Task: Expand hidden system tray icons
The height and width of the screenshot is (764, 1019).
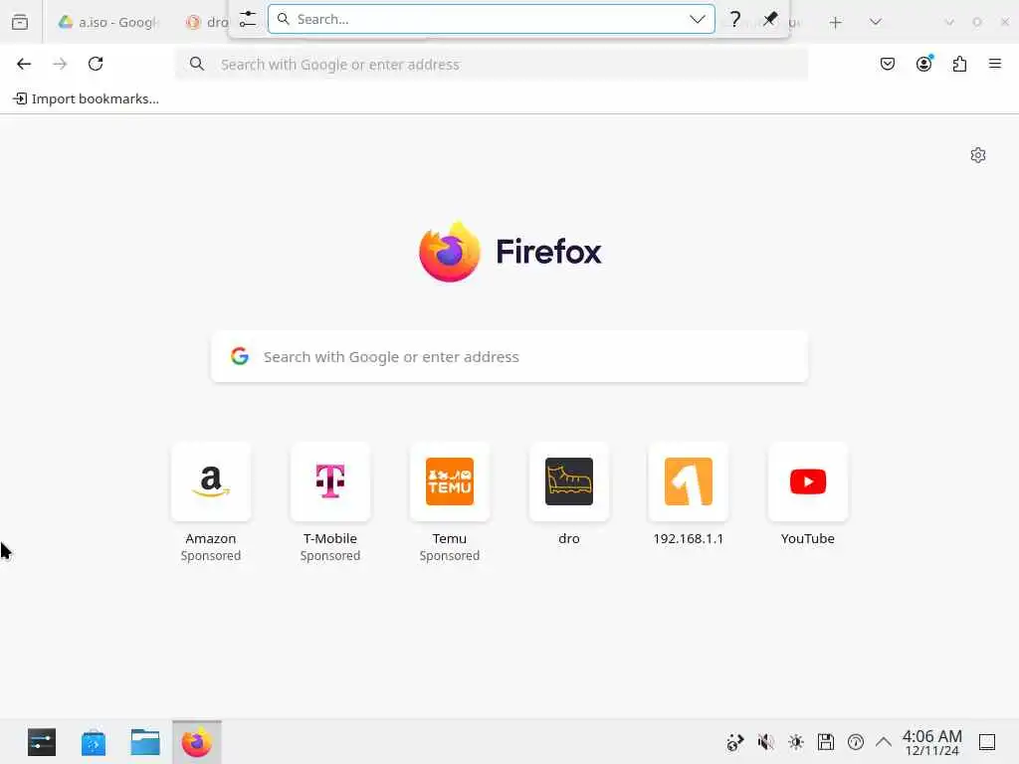Action: [x=884, y=742]
